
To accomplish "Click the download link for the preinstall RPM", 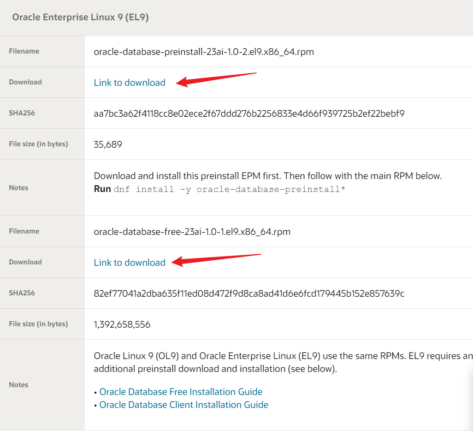I will coord(130,83).
